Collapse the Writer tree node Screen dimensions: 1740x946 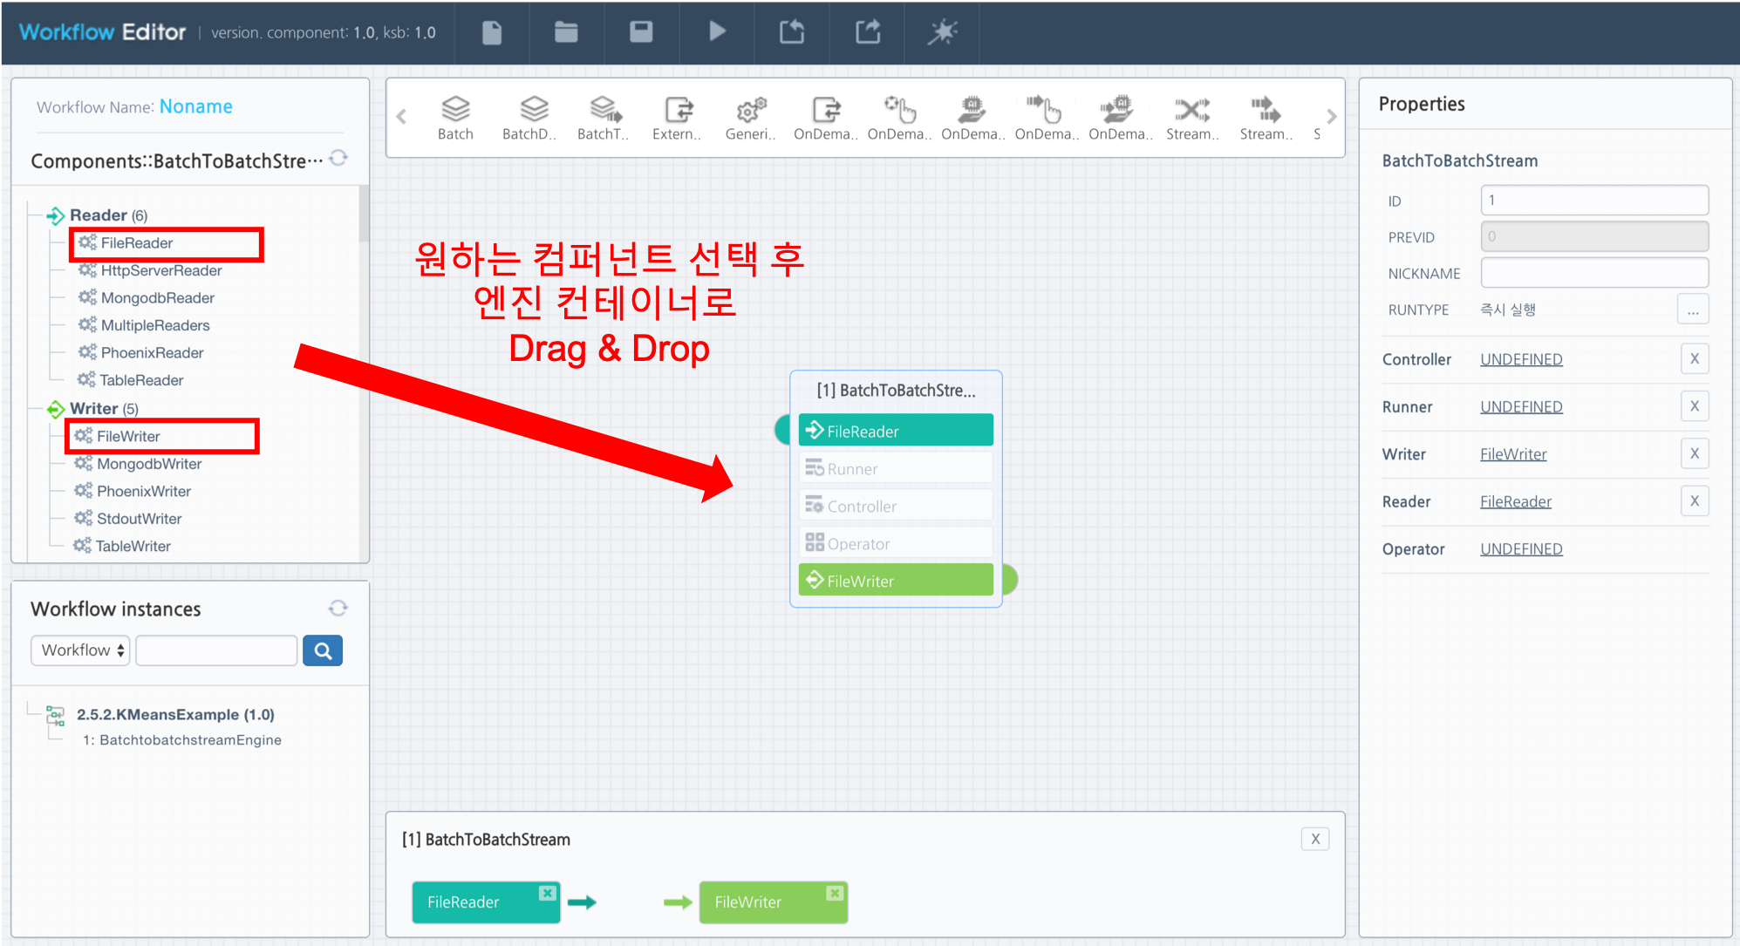(56, 409)
